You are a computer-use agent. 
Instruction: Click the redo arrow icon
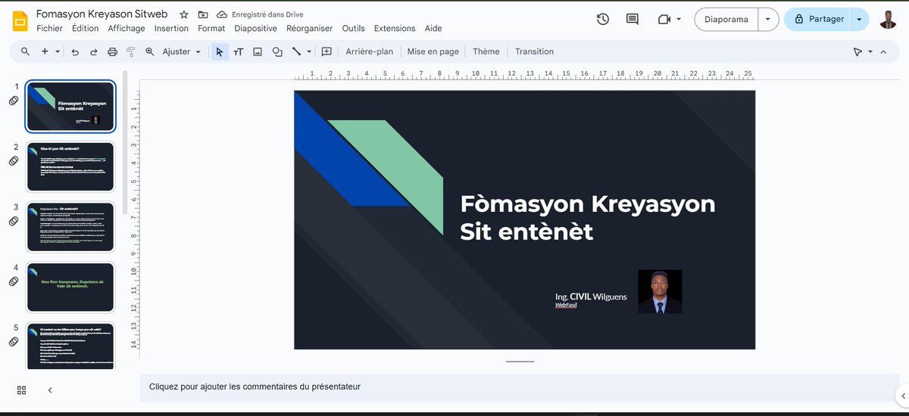(94, 51)
